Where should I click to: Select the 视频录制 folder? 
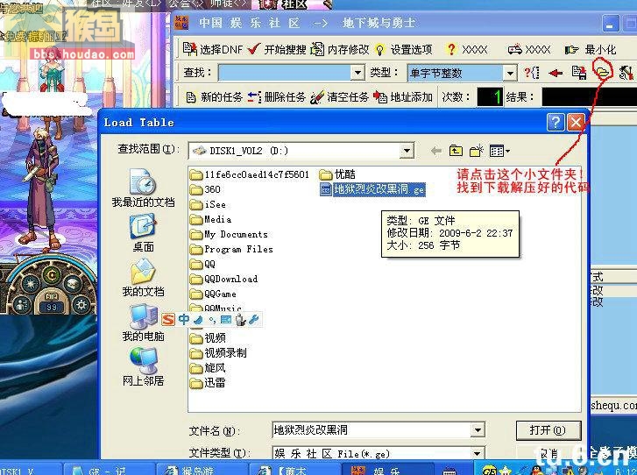click(218, 353)
